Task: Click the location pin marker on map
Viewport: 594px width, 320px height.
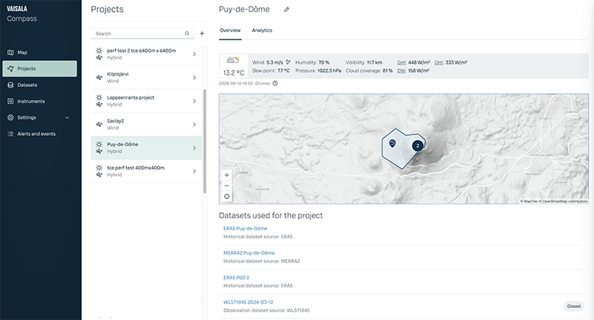Action: pos(392,143)
